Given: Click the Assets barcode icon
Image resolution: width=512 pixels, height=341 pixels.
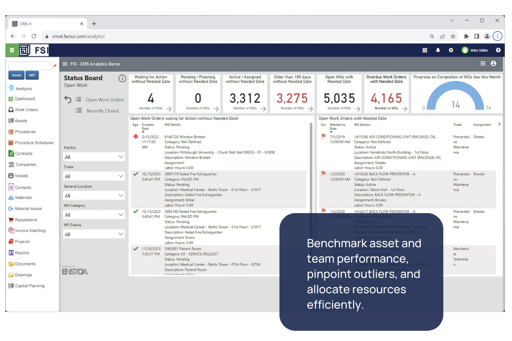Looking at the screenshot, I should [11, 121].
